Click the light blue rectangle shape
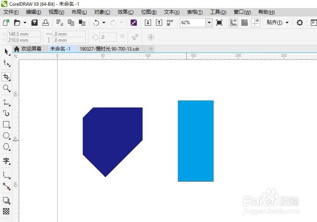Screen dimensions: 317x222 tap(196, 141)
